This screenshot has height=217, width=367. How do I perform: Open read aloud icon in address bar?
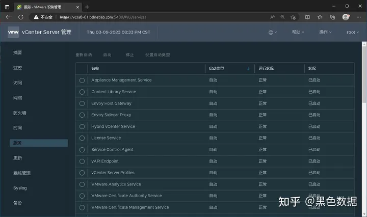point(272,17)
